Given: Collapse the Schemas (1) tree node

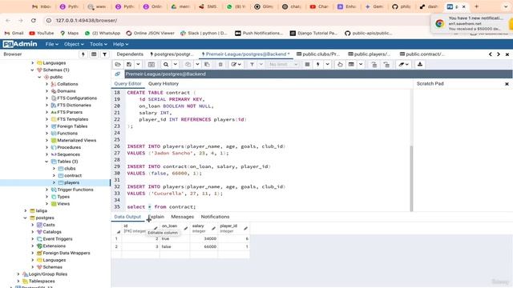Looking at the screenshot, I should [32, 70].
